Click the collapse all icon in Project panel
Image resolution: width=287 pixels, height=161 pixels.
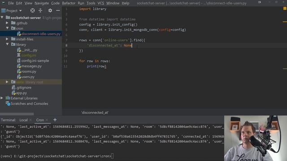pos(40,11)
